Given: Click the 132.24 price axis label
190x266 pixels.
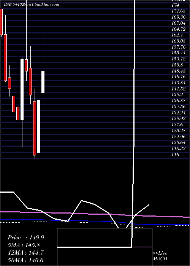Looking at the screenshot, I should (x=179, y=112).
